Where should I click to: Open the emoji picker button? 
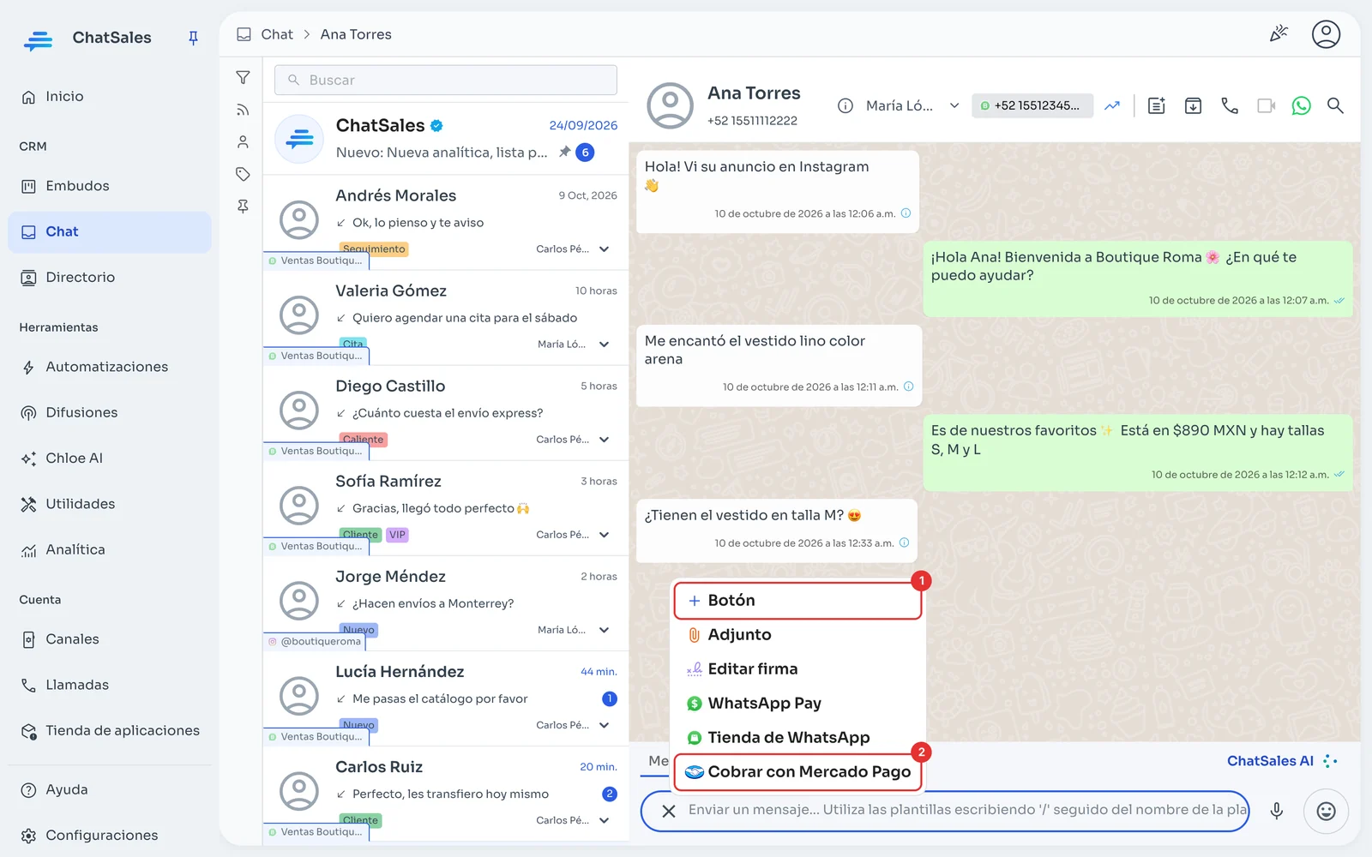(1326, 811)
